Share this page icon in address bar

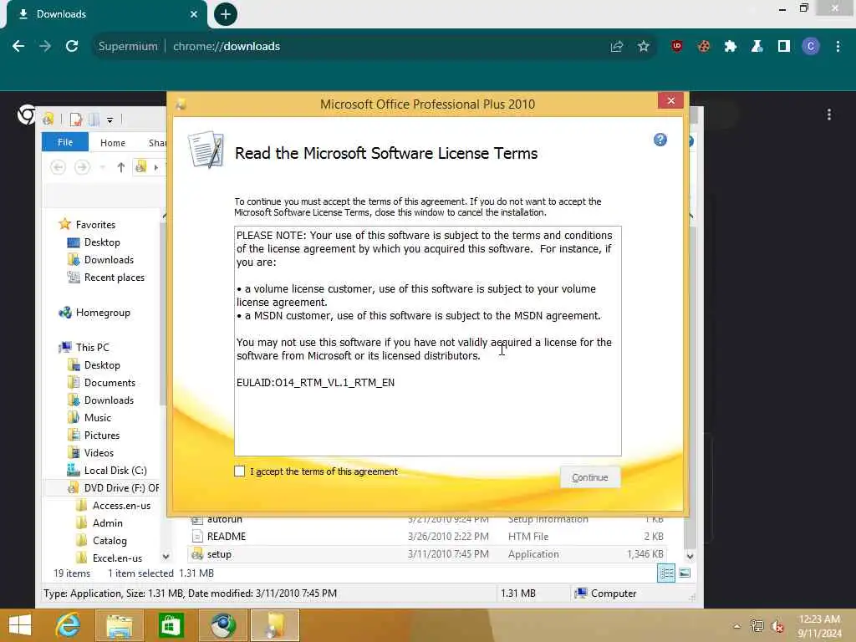[x=617, y=47]
